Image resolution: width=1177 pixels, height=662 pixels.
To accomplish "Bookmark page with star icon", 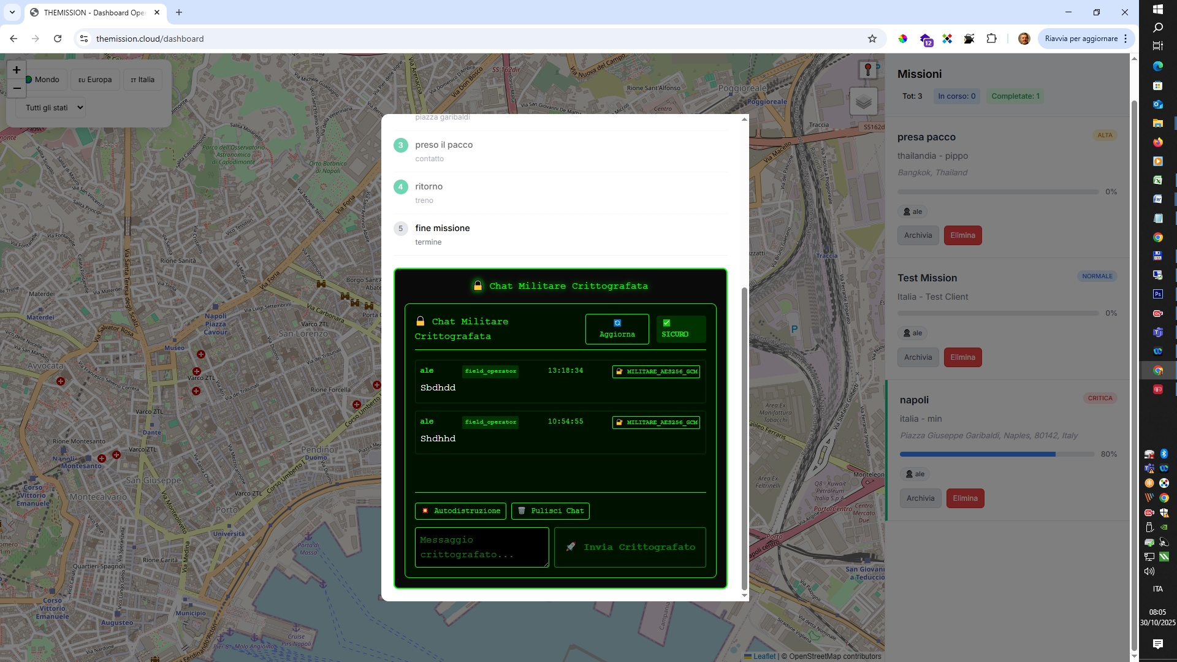I will click(x=872, y=39).
